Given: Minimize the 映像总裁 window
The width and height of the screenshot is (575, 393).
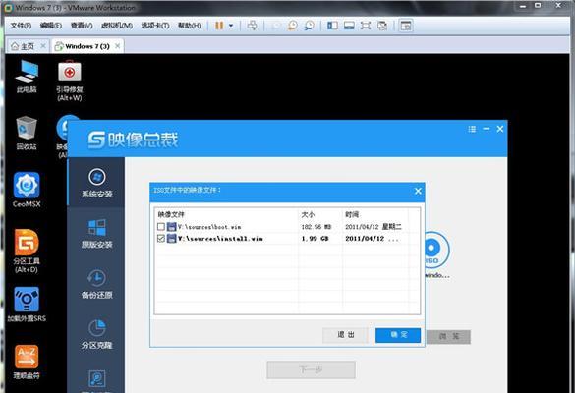Looking at the screenshot, I should click(x=487, y=129).
